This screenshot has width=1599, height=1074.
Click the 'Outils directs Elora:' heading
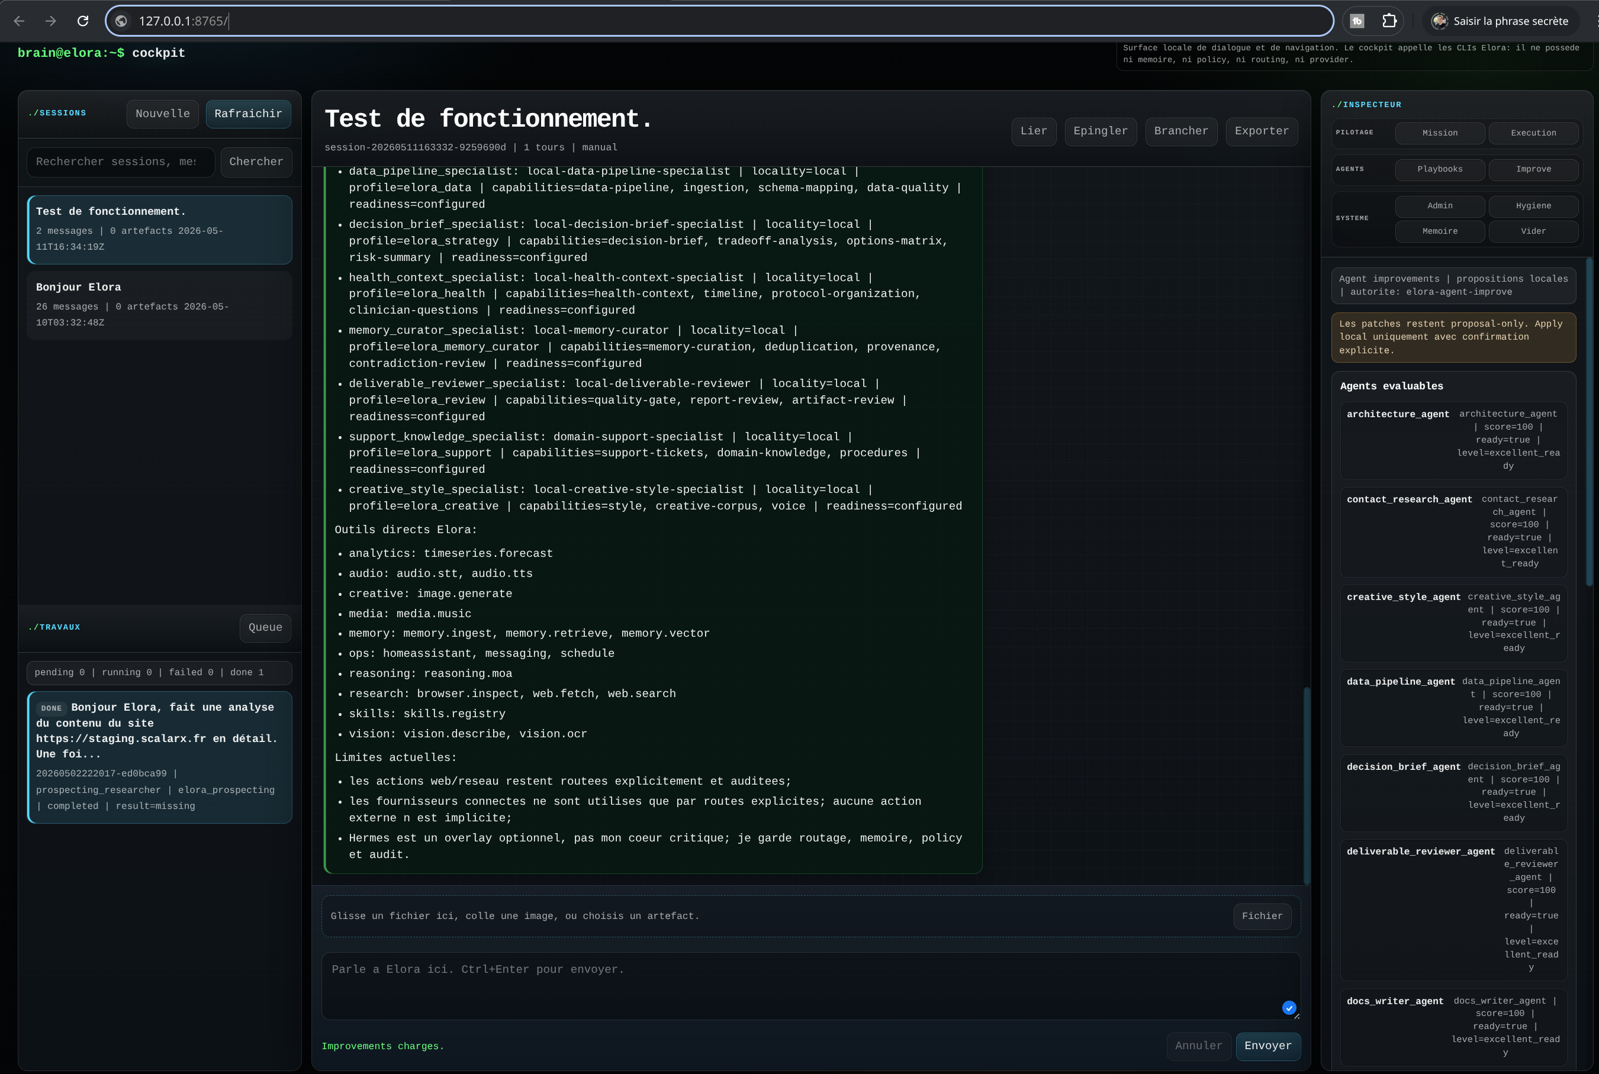(x=406, y=530)
